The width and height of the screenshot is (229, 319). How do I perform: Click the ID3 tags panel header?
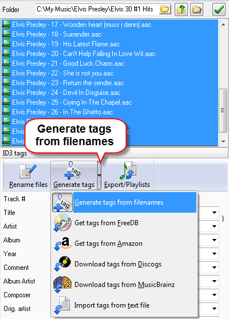pos(114,153)
